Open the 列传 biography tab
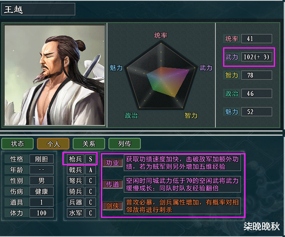Image resolution: width=285 pixels, height=237 pixels. click(x=125, y=144)
